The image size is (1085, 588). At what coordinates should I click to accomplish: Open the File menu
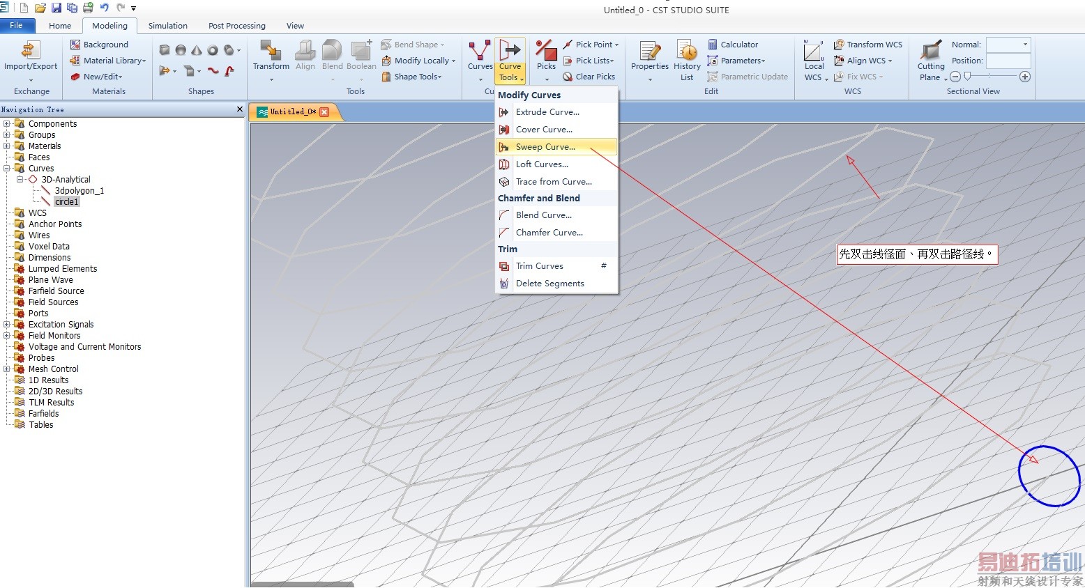(x=16, y=25)
